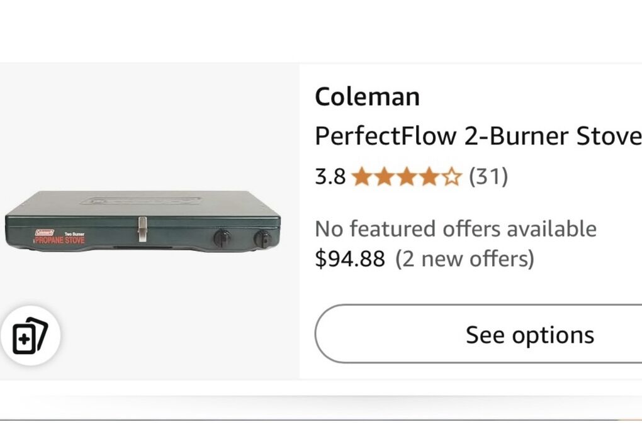Click the second filled rating star
This screenshot has width=642, height=429.
(x=385, y=177)
